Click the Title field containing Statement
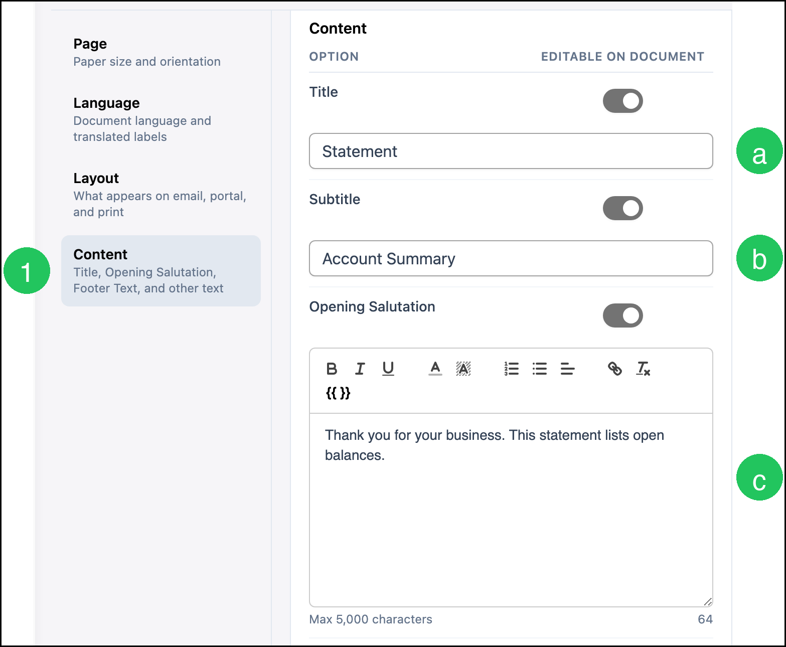Image resolution: width=786 pixels, height=647 pixels. point(511,151)
